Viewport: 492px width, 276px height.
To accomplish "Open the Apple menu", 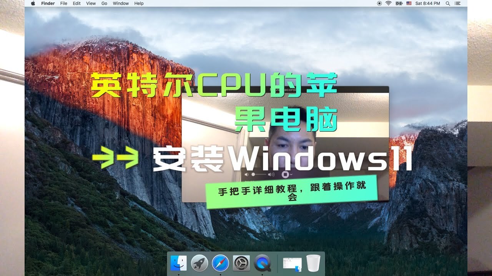I will [x=33, y=3].
